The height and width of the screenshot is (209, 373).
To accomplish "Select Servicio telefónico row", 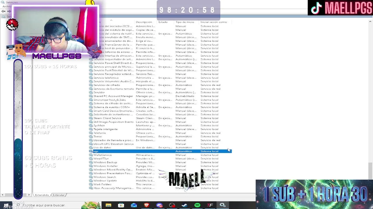I will pyautogui.click(x=160, y=78).
